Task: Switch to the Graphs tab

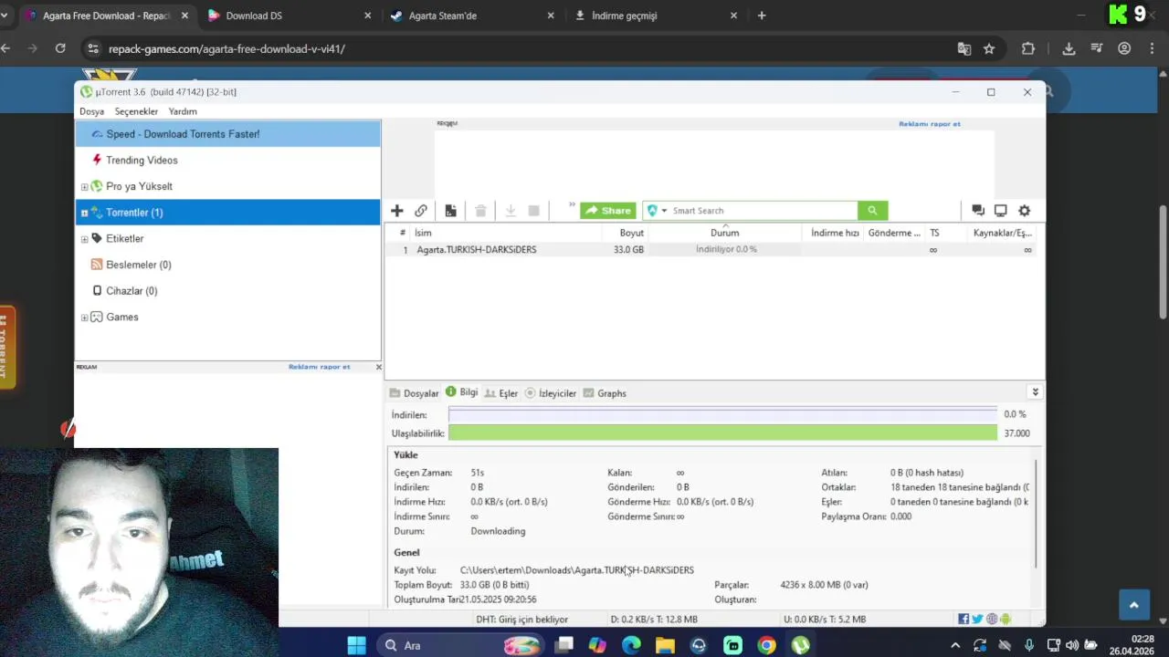Action: [605, 393]
